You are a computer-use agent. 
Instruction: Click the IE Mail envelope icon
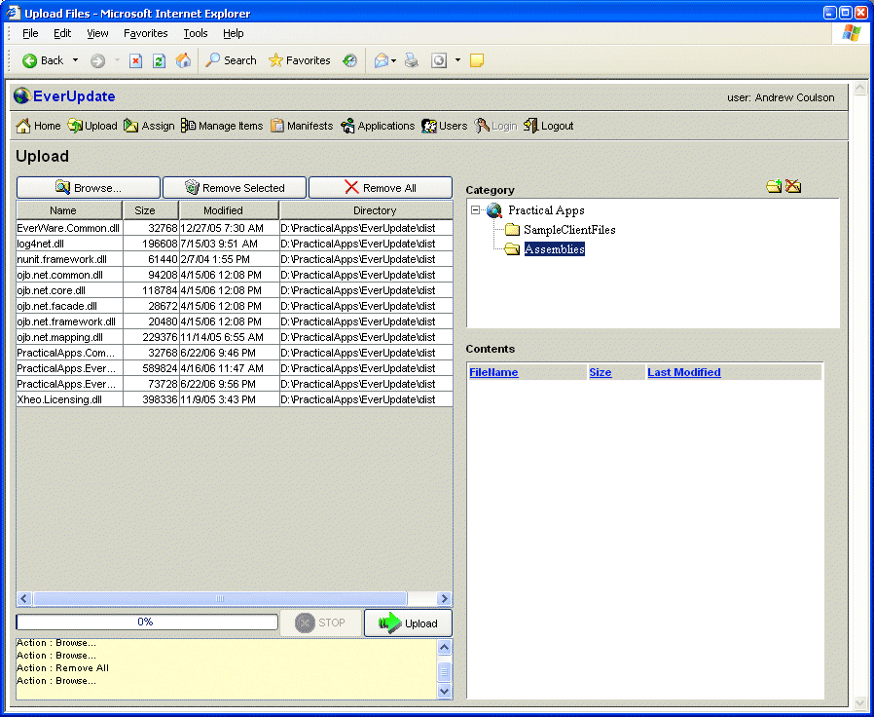[x=382, y=60]
